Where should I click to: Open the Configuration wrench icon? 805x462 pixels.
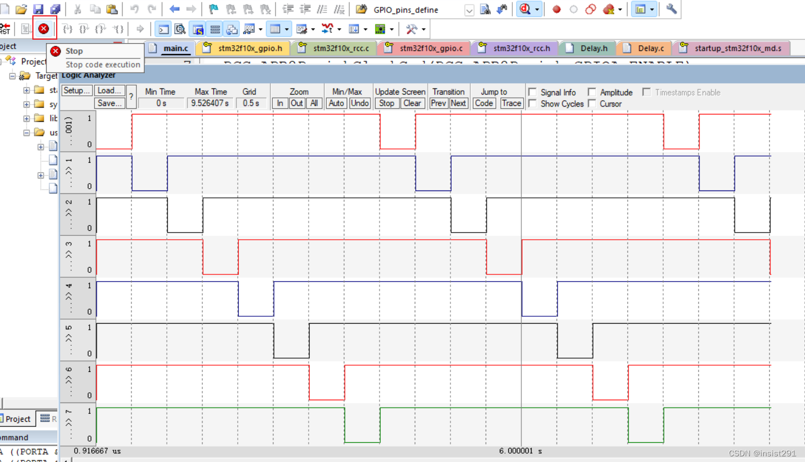tap(672, 9)
